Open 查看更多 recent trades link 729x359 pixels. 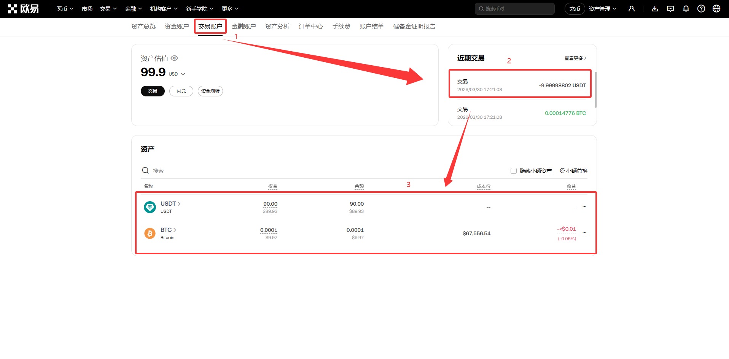[575, 58]
